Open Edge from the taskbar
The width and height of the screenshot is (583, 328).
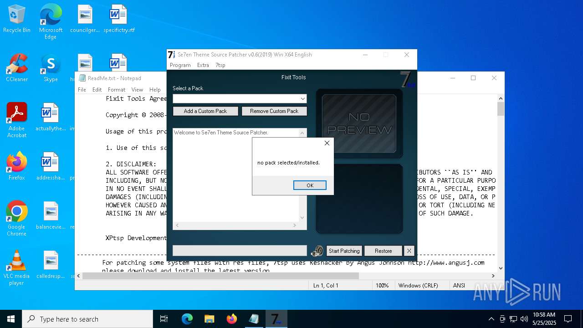[187, 319]
